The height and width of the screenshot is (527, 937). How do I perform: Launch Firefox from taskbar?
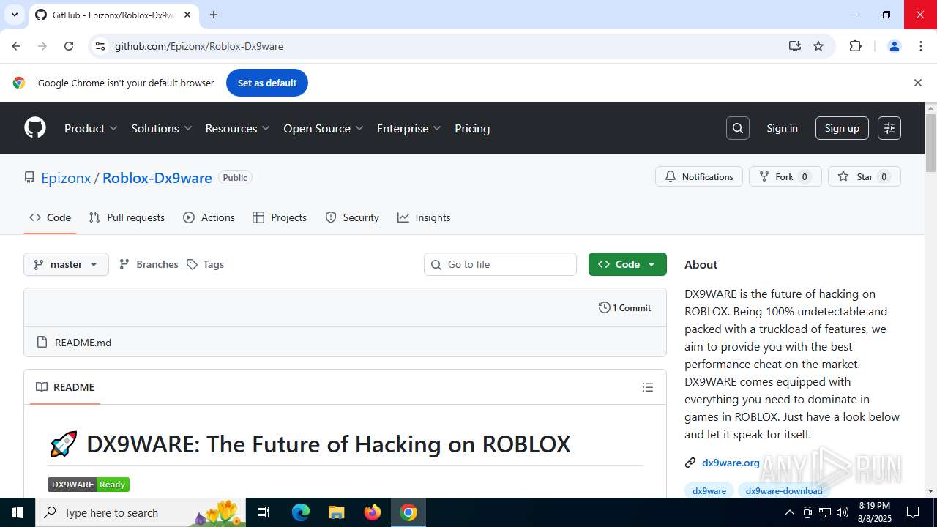click(x=373, y=512)
